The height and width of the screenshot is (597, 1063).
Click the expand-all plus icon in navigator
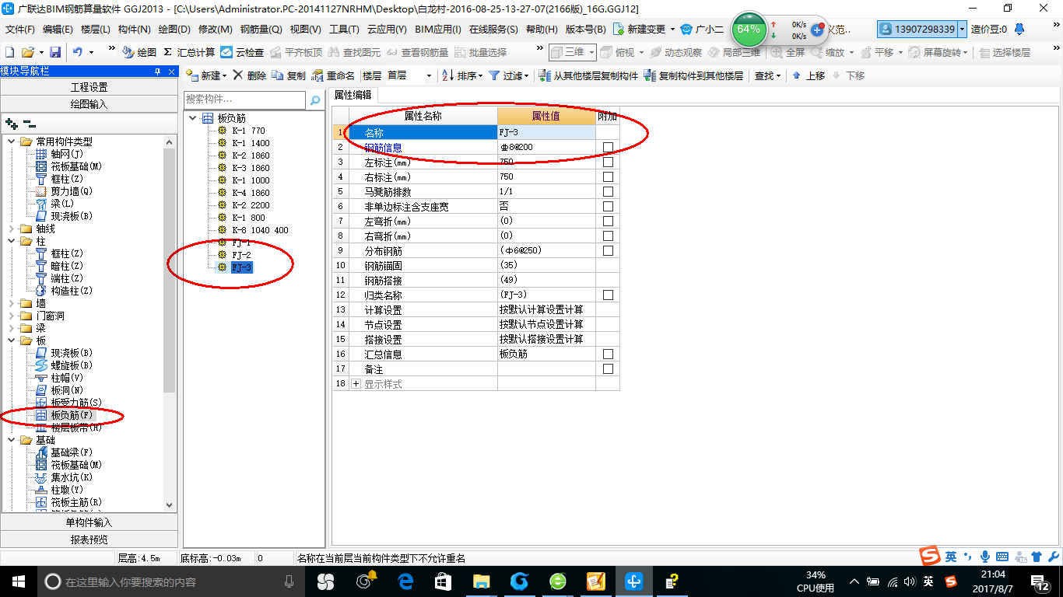(11, 123)
